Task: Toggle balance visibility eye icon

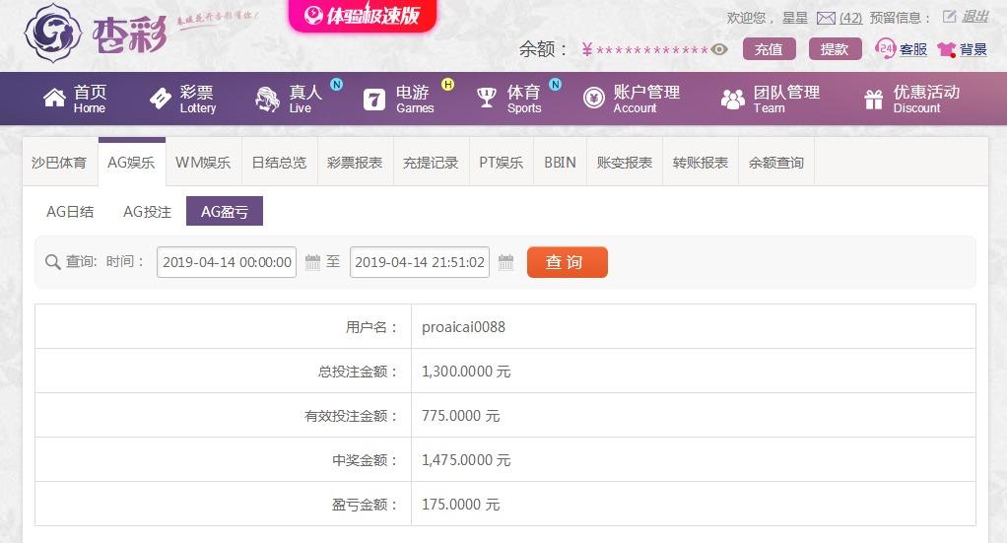Action: point(719,49)
